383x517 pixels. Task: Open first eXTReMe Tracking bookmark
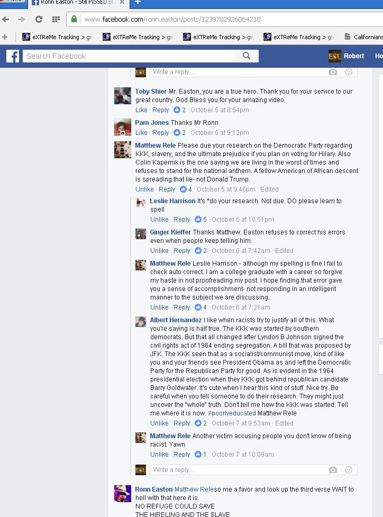pyautogui.click(x=57, y=37)
